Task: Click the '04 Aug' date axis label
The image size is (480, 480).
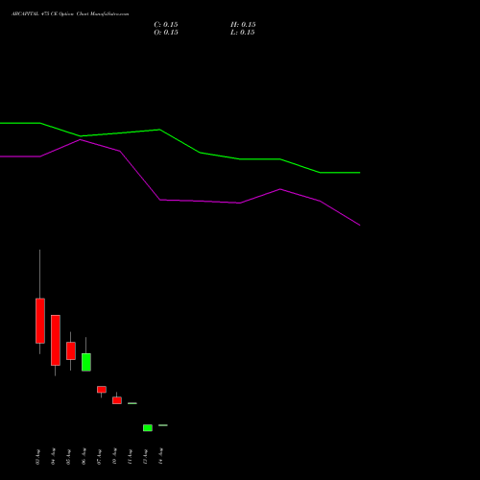Action: (x=53, y=457)
